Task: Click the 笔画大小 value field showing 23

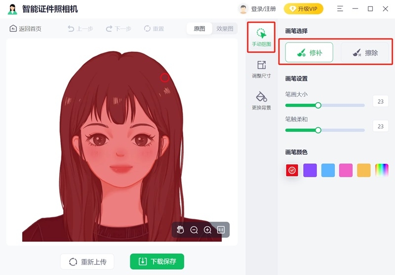Action: point(380,101)
